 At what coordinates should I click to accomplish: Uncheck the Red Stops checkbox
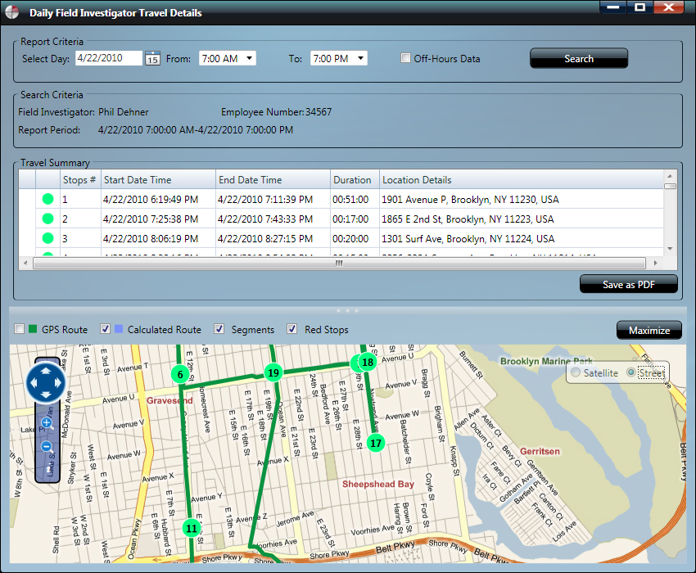[292, 329]
